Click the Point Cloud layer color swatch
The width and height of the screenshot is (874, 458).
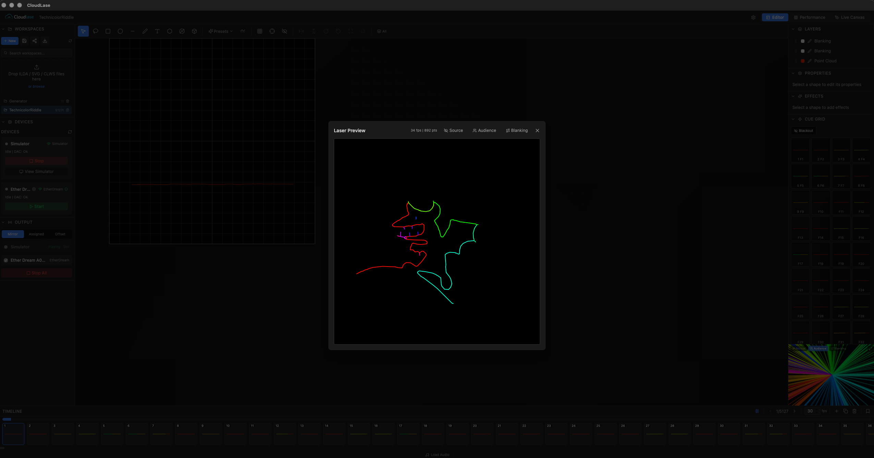click(x=803, y=61)
